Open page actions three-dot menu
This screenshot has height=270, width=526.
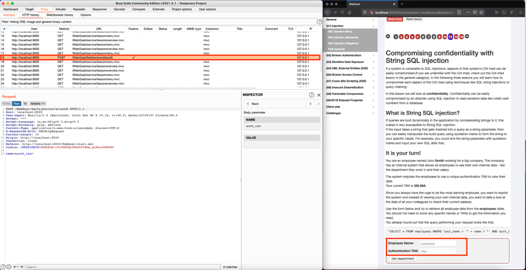point(467,12)
